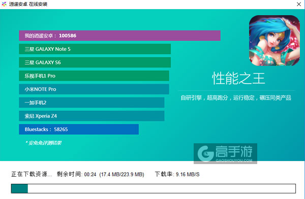Click the filled portion of the progress bar
Viewport: 305px width, 199px height.
(19, 188)
